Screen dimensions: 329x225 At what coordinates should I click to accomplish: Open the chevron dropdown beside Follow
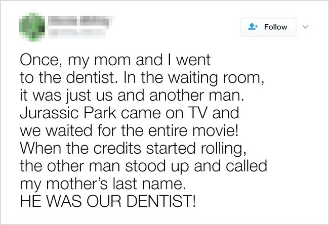[x=305, y=27]
